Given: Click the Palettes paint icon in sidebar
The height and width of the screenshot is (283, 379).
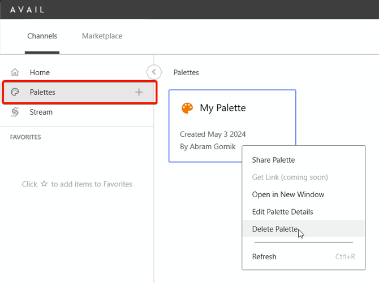Looking at the screenshot, I should click(x=15, y=92).
